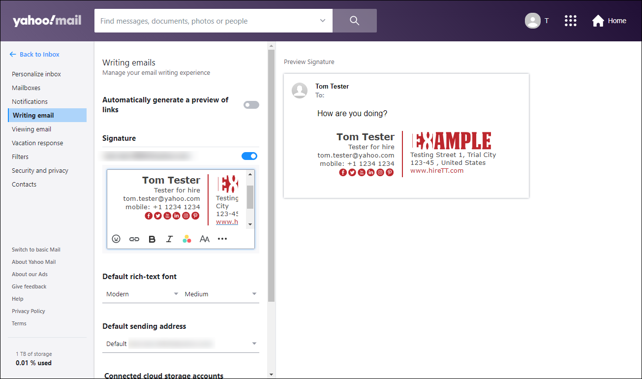
Task: Click YouTube icon in preview signature
Action: (362, 172)
